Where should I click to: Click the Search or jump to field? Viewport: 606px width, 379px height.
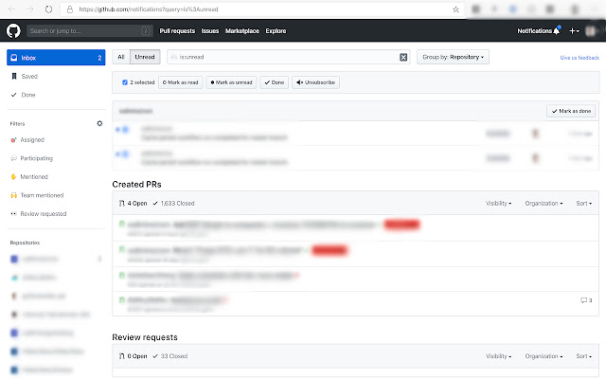point(90,31)
